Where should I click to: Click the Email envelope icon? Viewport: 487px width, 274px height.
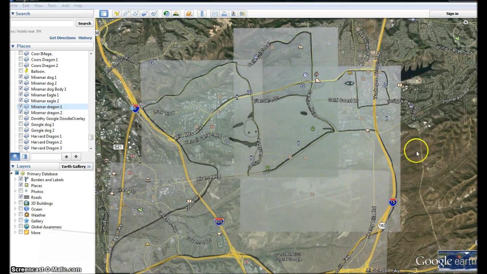click(215, 14)
